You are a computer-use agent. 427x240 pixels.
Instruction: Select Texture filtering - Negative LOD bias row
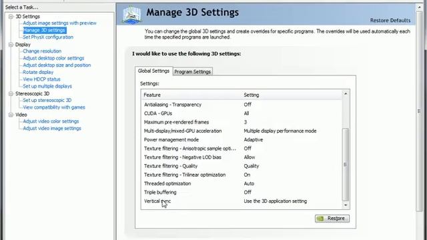[242, 157]
